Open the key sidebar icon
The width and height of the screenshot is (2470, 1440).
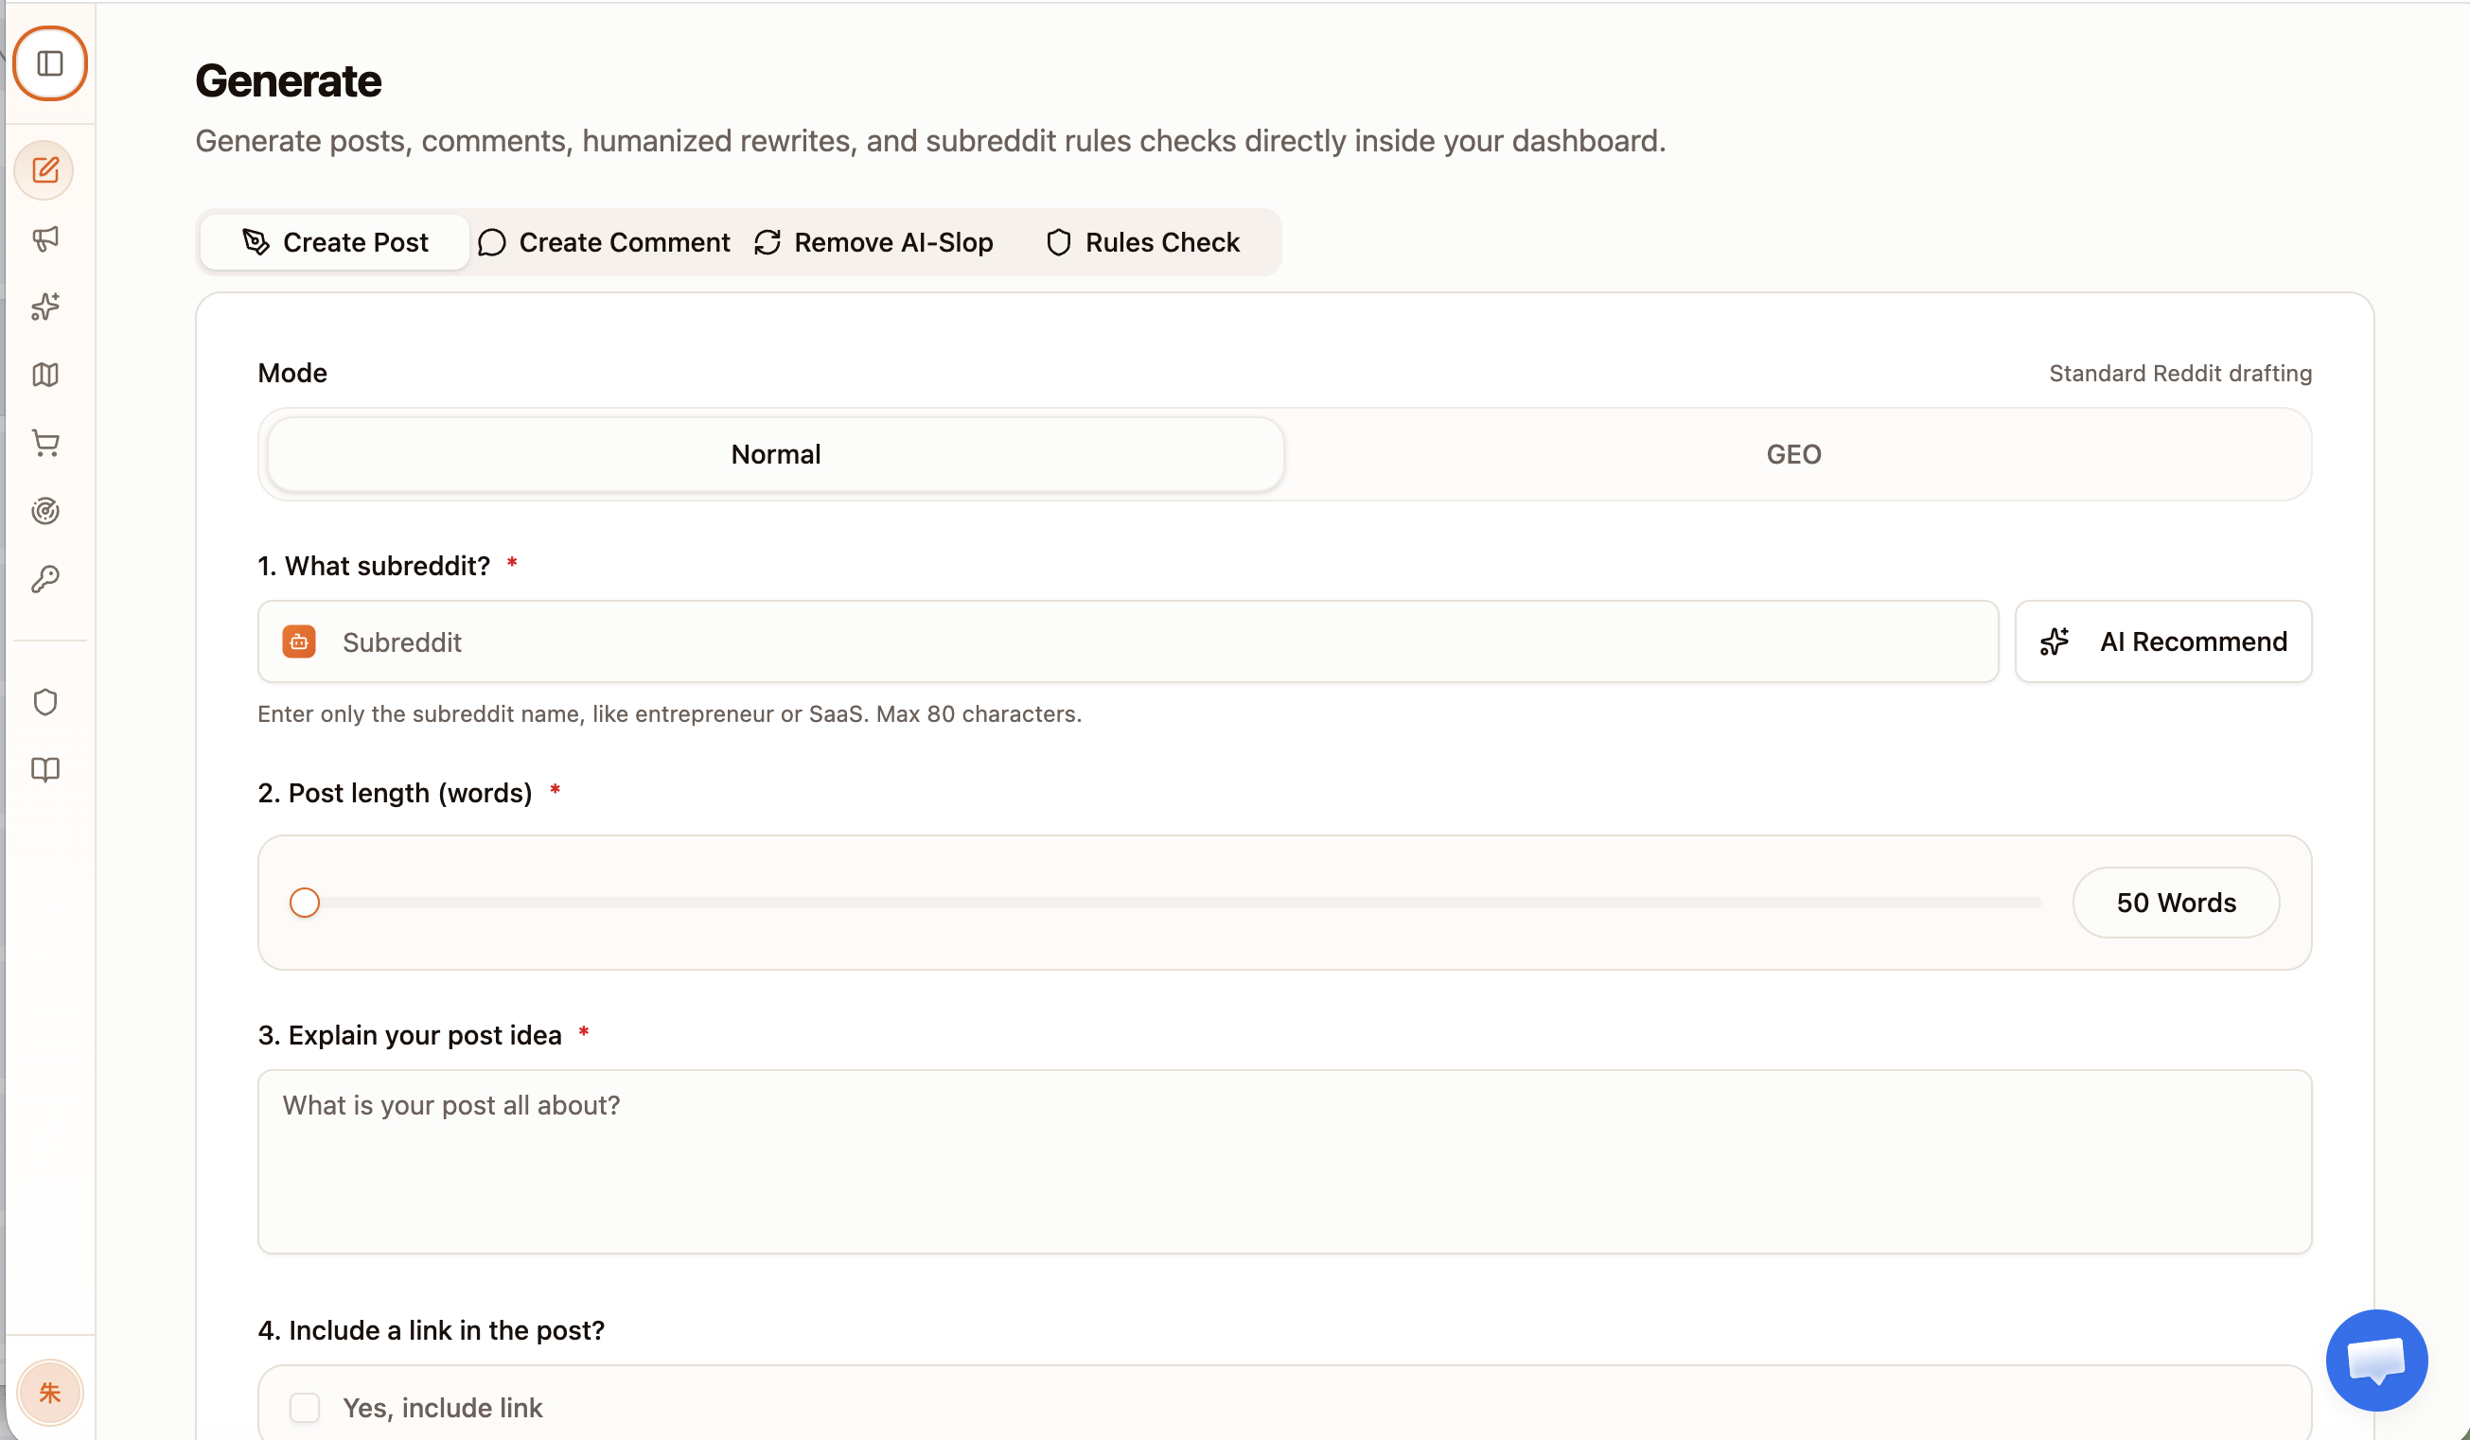(x=45, y=579)
